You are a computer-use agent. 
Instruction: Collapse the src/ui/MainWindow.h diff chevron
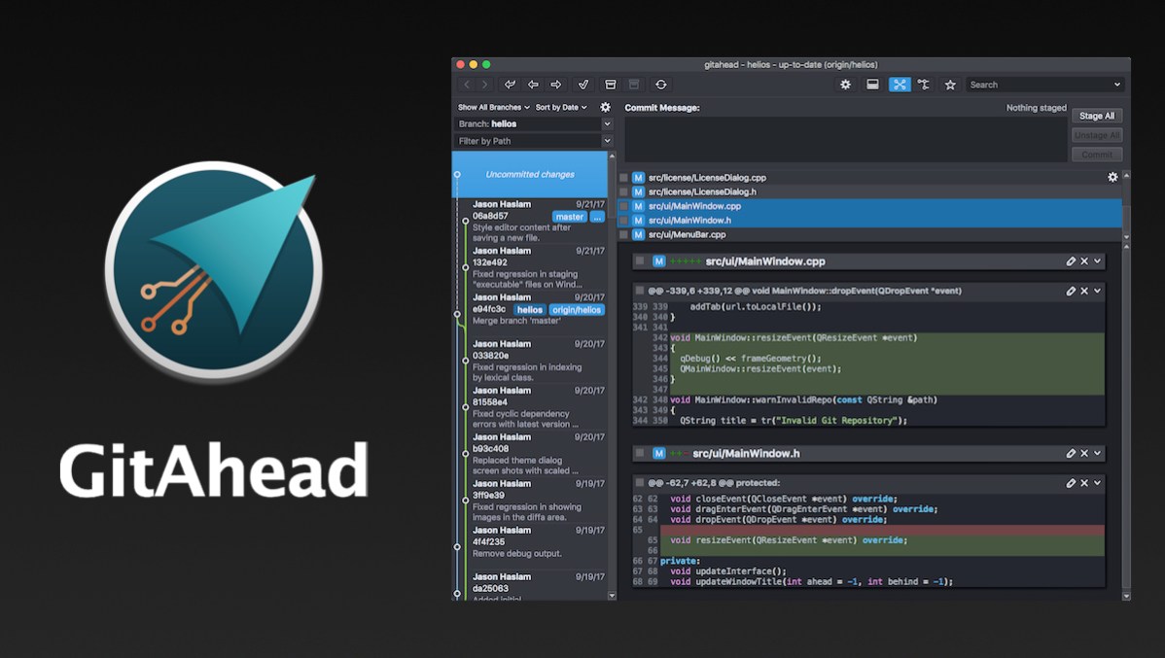(1097, 453)
